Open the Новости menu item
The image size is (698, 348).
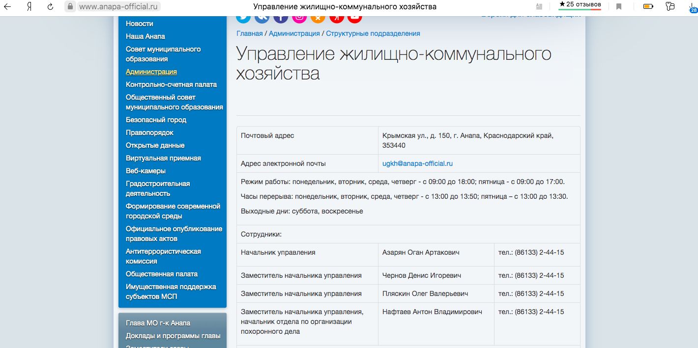click(x=140, y=24)
